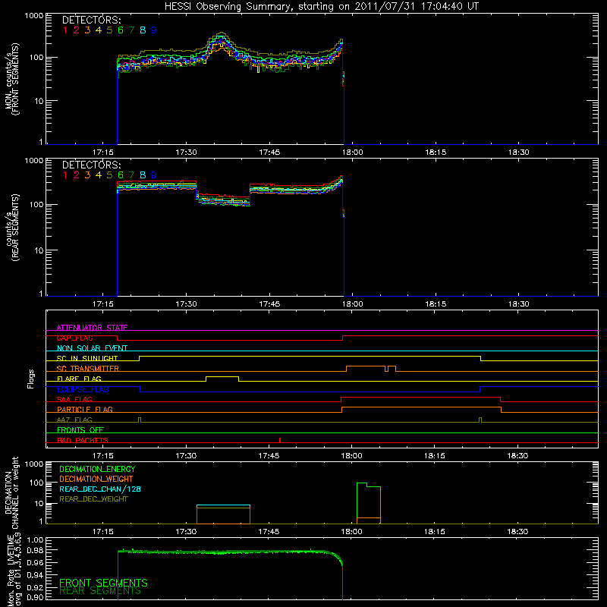Click the vertical Flags axis label
Viewport: 607px width, 607px height.
[31, 379]
